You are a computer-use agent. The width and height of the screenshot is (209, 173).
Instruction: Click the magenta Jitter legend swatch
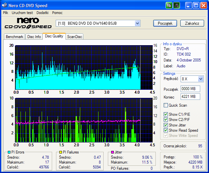coord(112,152)
